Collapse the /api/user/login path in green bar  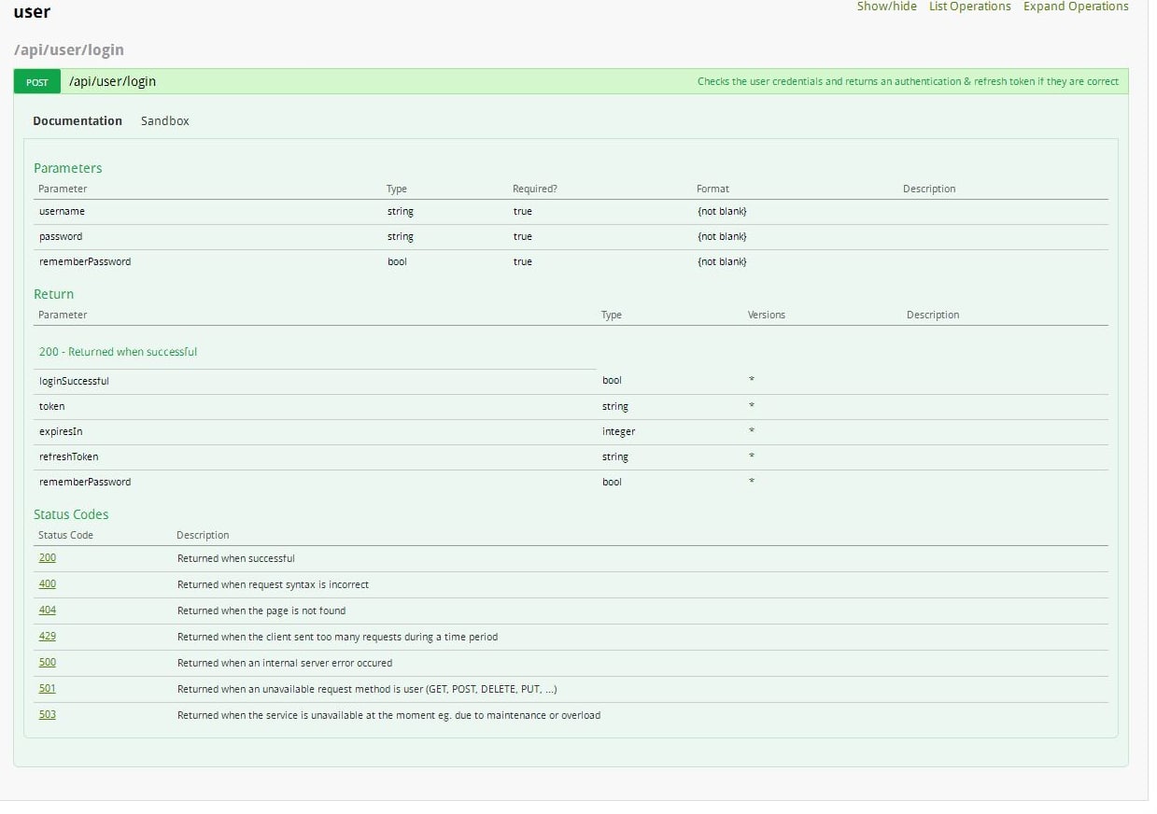tap(112, 82)
